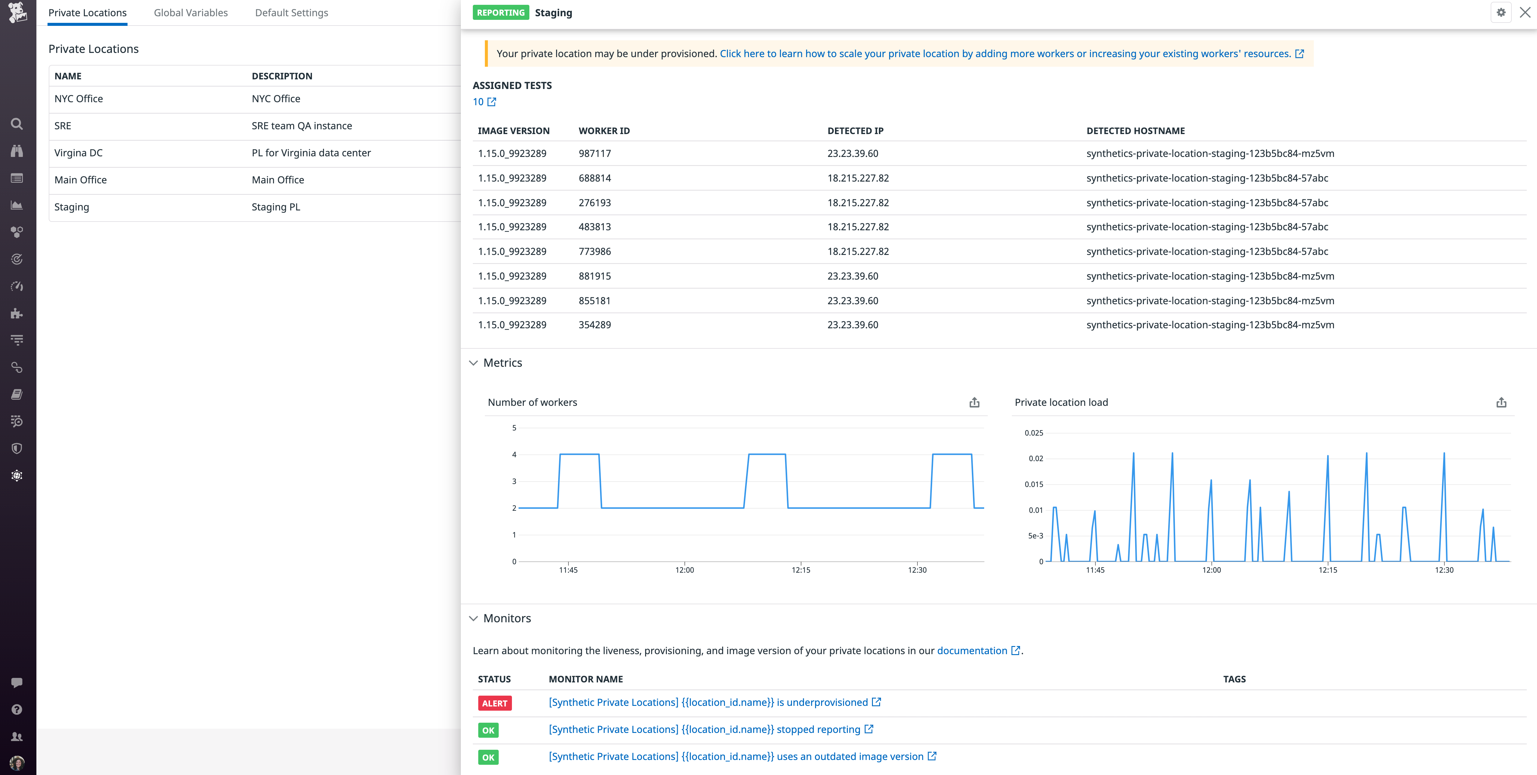Open the documentation link under Monitors
The width and height of the screenshot is (1537, 775).
pos(972,651)
